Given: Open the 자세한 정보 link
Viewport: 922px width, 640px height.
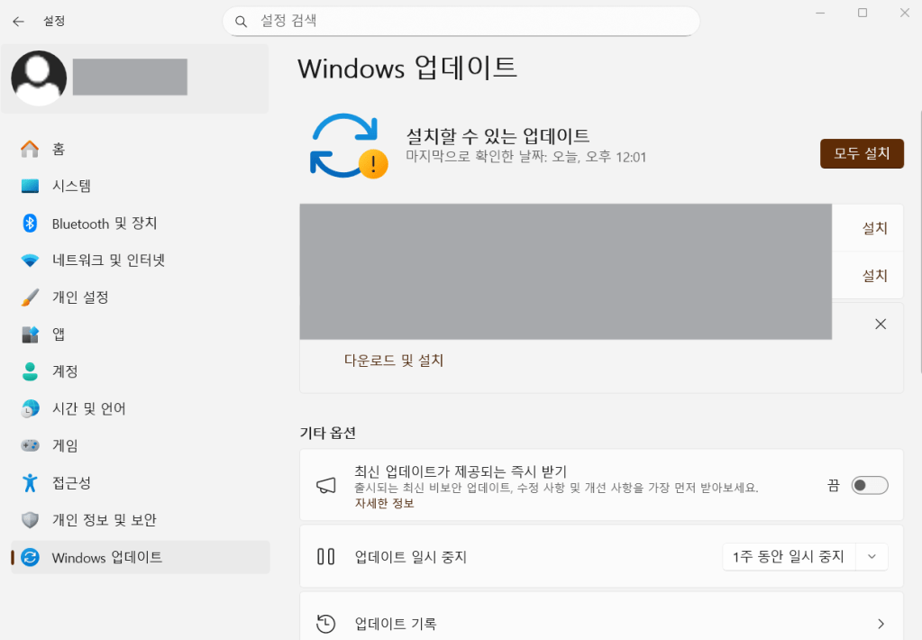Looking at the screenshot, I should 384,503.
